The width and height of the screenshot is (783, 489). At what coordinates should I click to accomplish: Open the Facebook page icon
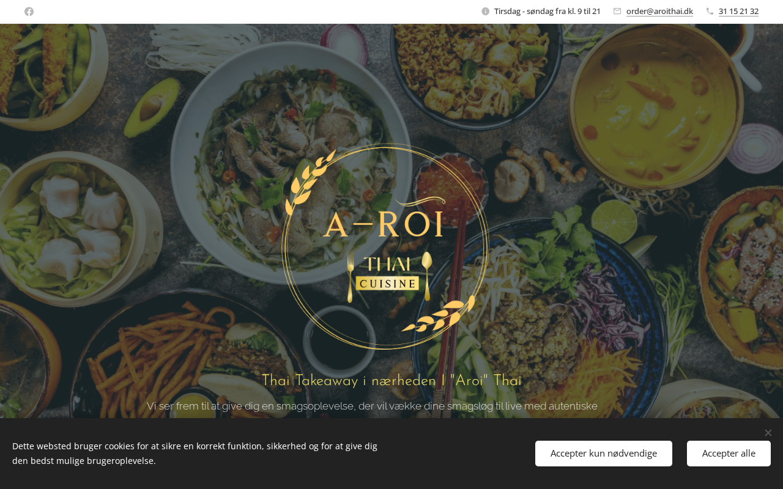pyautogui.click(x=29, y=12)
